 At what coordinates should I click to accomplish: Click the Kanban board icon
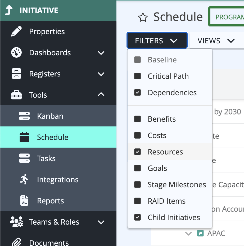[x=24, y=116]
